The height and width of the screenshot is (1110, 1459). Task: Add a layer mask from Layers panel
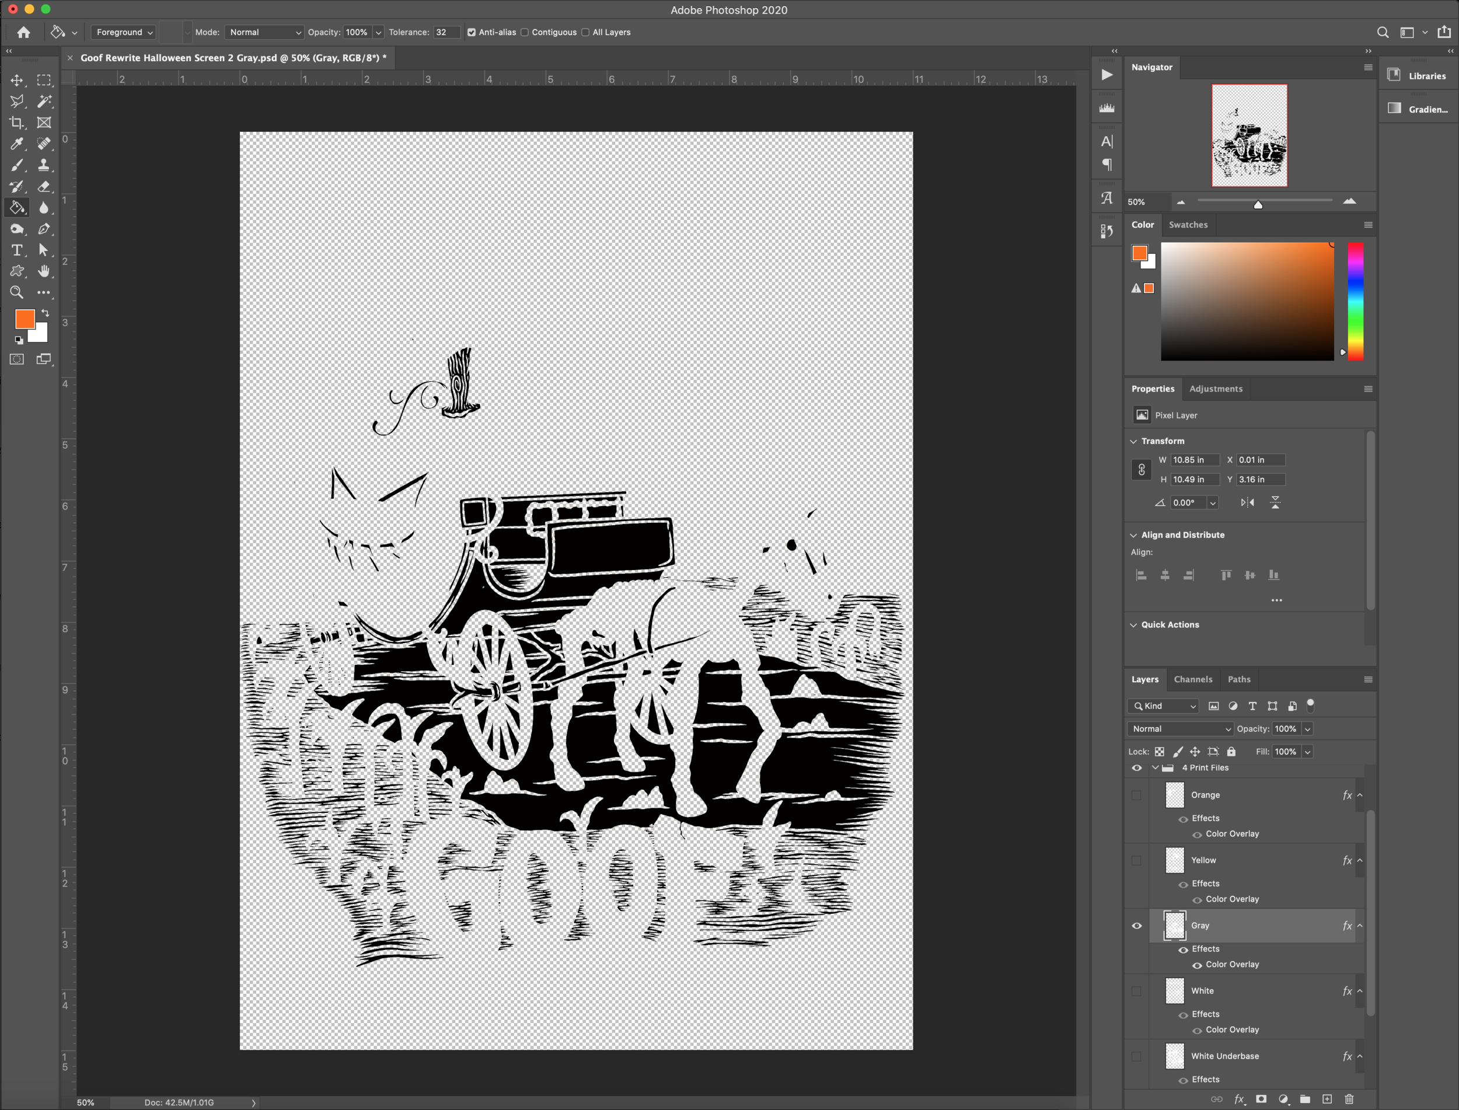coord(1261,1099)
